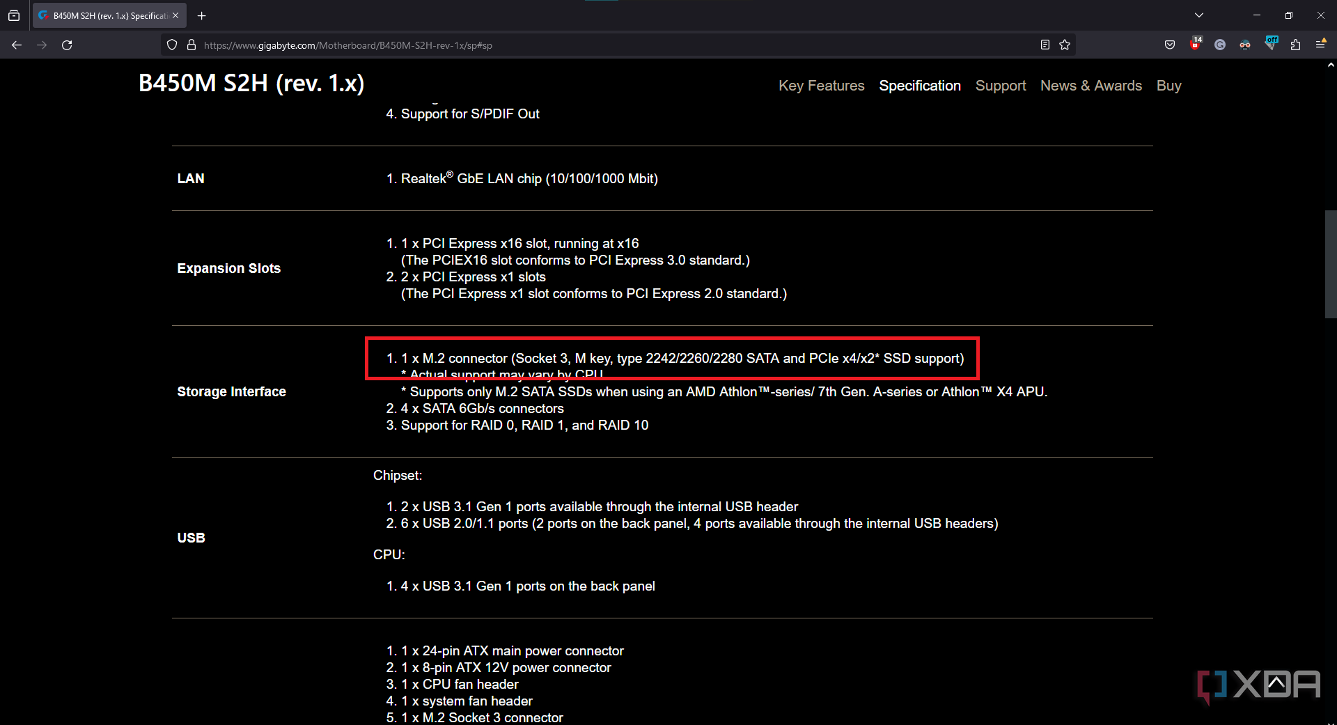The width and height of the screenshot is (1337, 725).
Task: Click the CPU: heading under USB
Action: [x=389, y=554]
